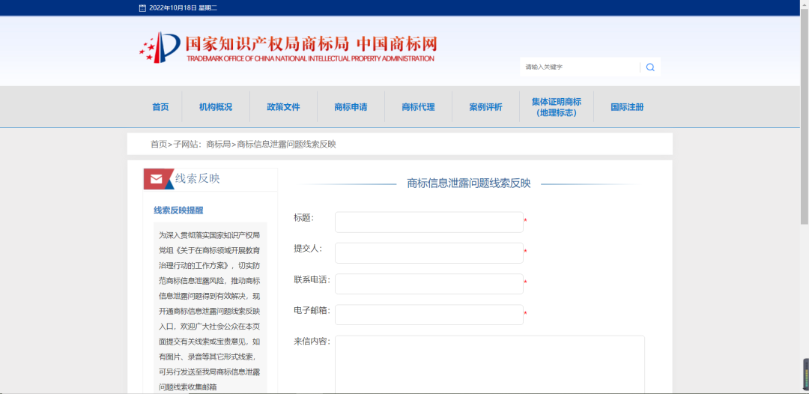The width and height of the screenshot is (809, 394).
Task: Go to 国际注册 in the navigation
Action: (627, 107)
